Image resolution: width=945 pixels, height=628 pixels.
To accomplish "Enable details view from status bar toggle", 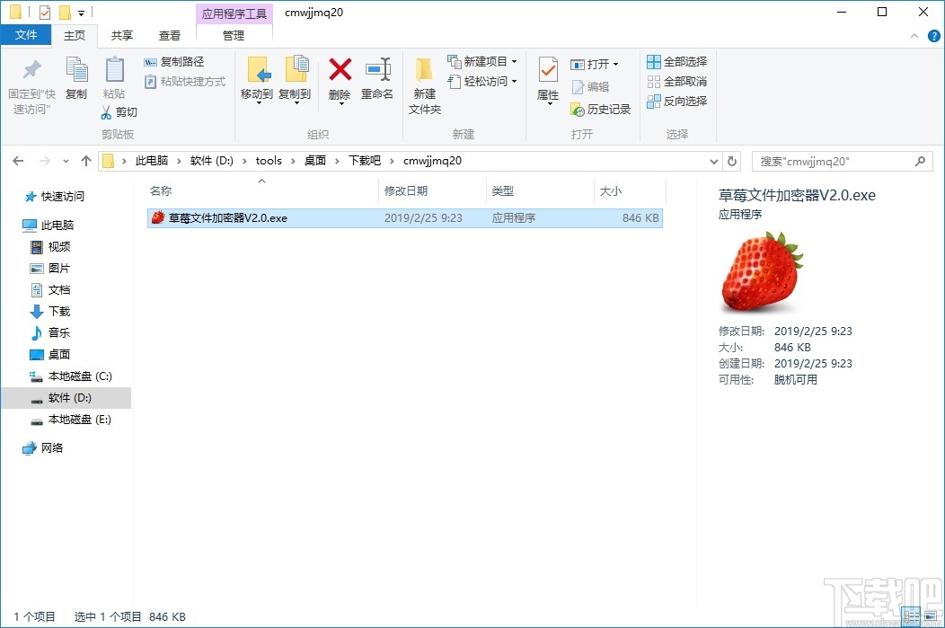I will pos(913,616).
